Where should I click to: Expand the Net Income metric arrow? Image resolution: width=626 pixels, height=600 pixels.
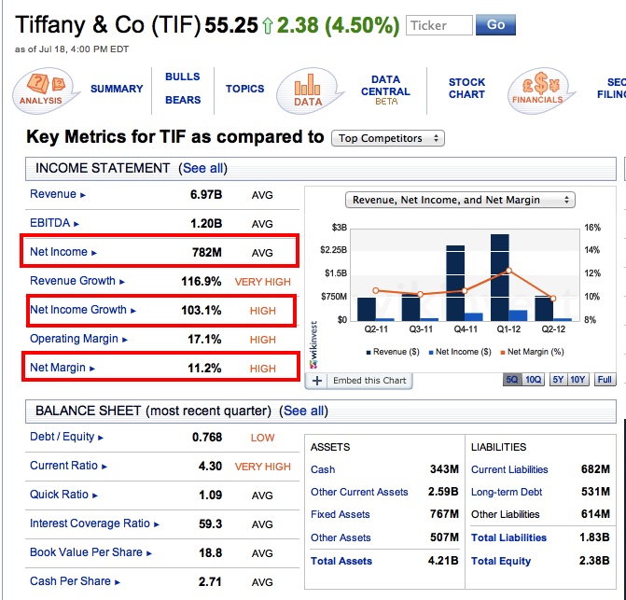click(x=94, y=253)
